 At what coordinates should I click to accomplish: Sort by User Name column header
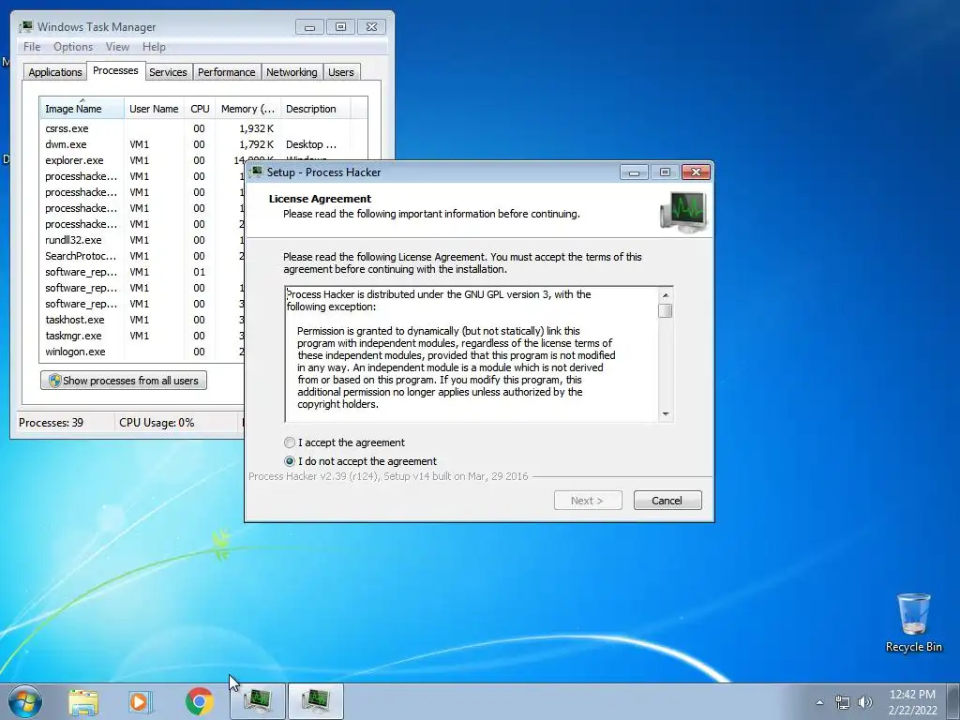pos(154,109)
